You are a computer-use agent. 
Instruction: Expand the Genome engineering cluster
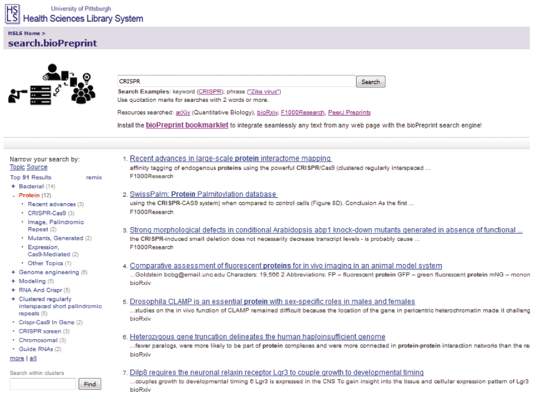[12, 271]
